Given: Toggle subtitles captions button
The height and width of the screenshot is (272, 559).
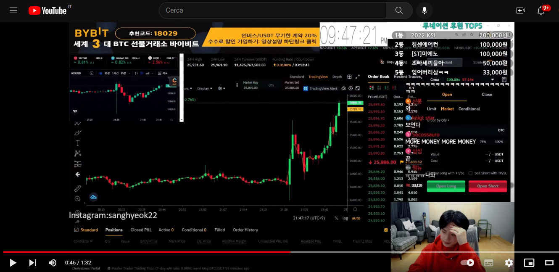Looking at the screenshot, I should 489,263.
